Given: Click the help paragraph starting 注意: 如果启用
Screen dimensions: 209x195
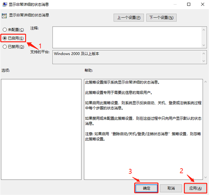Looking at the screenshot, I should coord(143,136).
